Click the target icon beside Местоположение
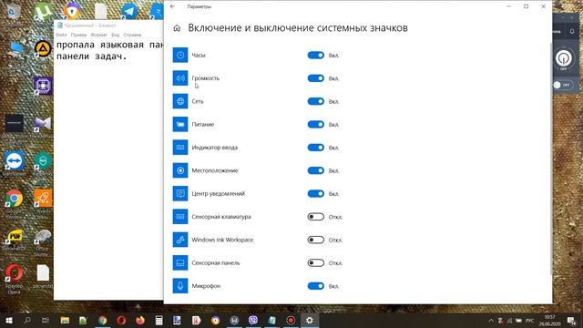 pos(180,170)
